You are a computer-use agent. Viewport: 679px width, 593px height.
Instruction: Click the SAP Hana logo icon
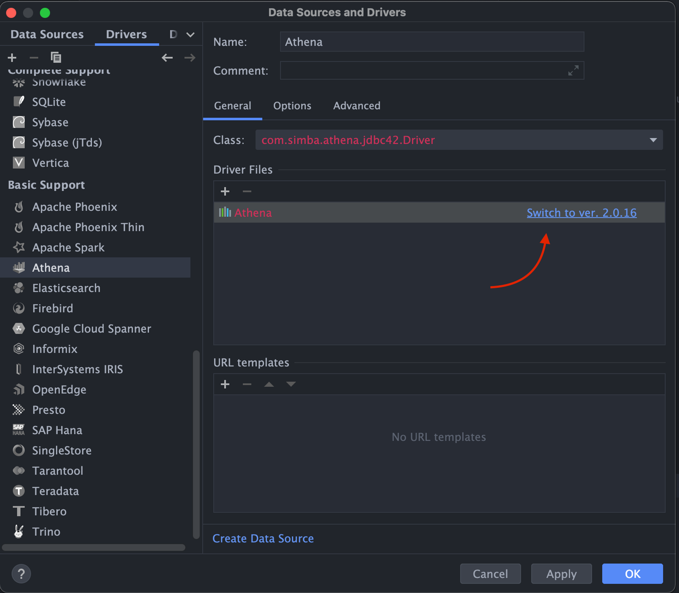click(x=19, y=430)
